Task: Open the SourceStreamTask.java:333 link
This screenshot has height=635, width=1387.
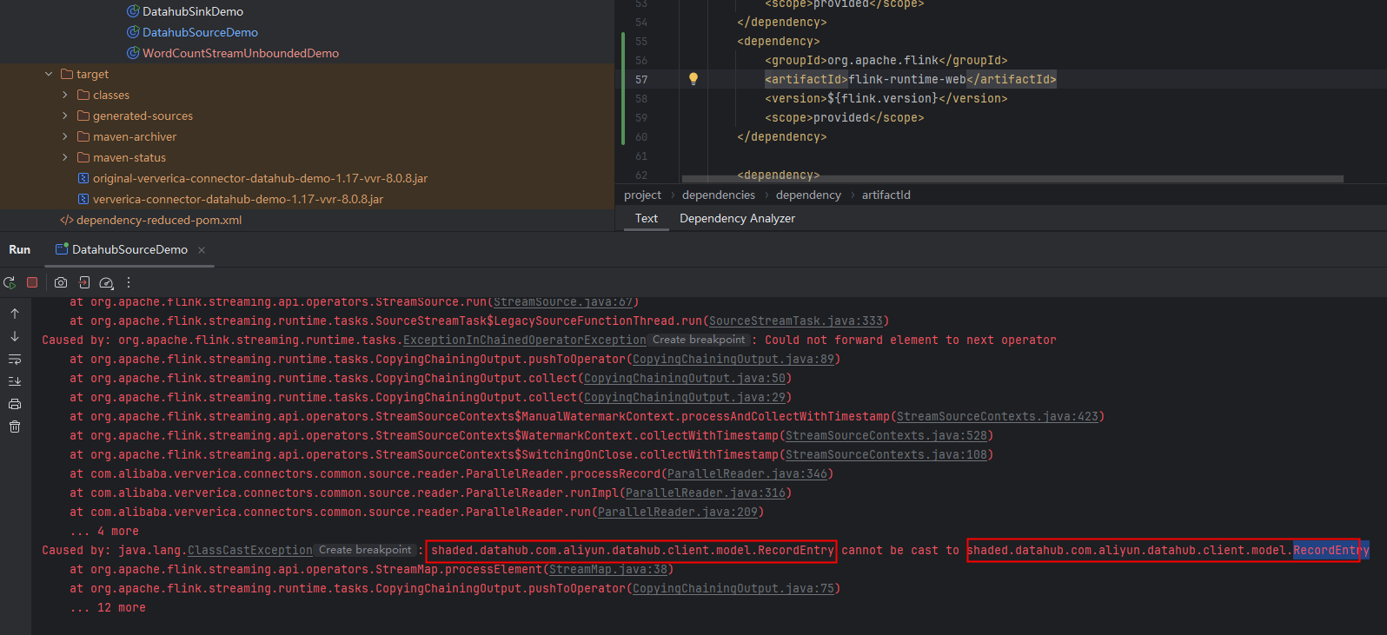Action: click(x=796, y=321)
